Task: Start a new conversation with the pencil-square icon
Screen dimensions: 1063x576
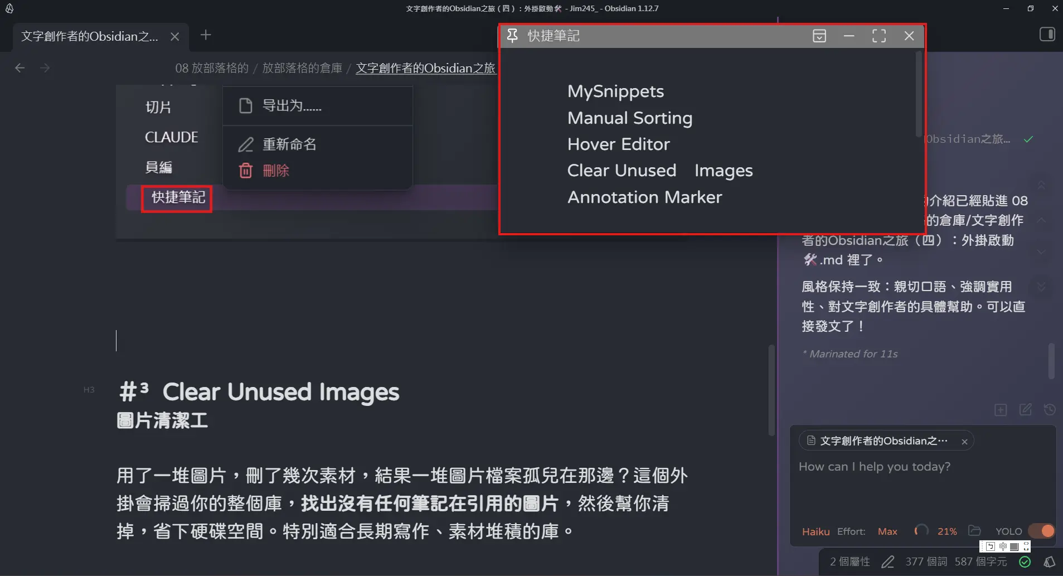Action: [1026, 410]
